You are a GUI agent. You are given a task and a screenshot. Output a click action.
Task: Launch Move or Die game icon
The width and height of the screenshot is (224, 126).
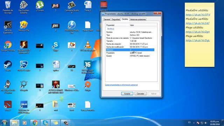pos(24,26)
